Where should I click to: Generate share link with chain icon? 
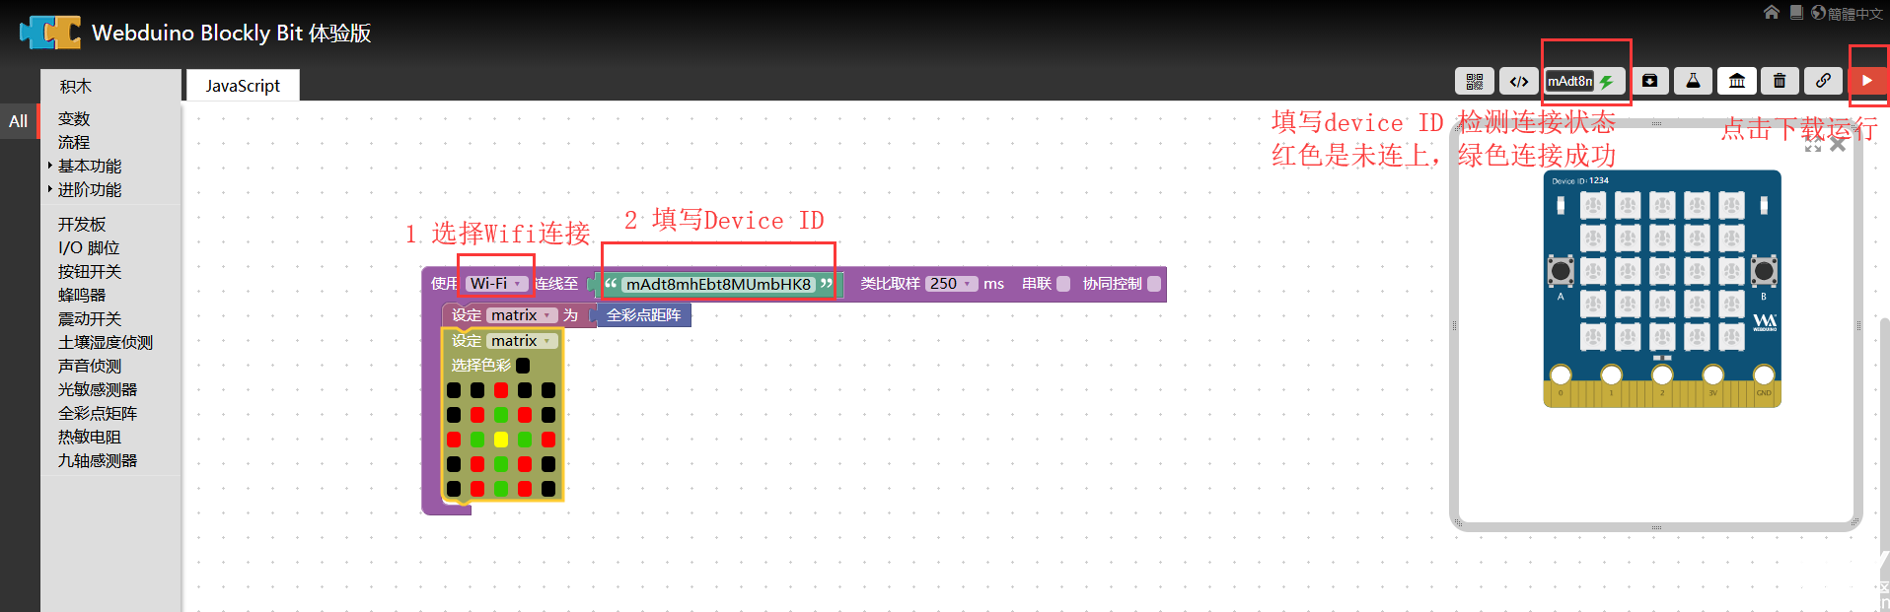tap(1824, 81)
